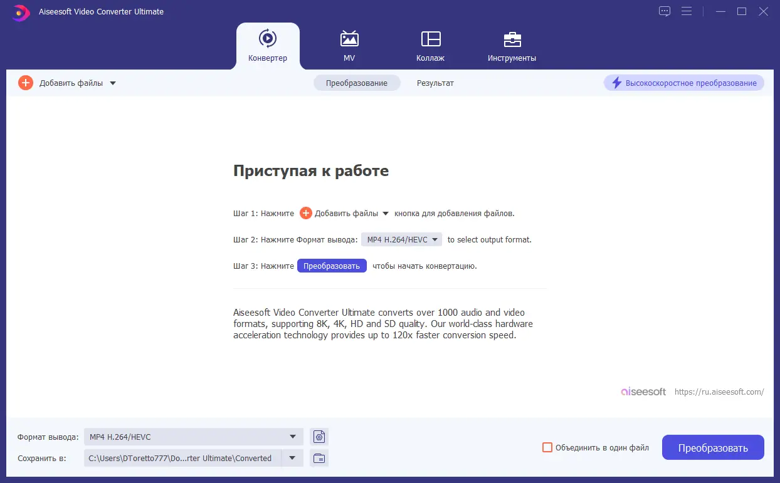Open the hamburger menu
The image size is (780, 483).
click(x=687, y=11)
